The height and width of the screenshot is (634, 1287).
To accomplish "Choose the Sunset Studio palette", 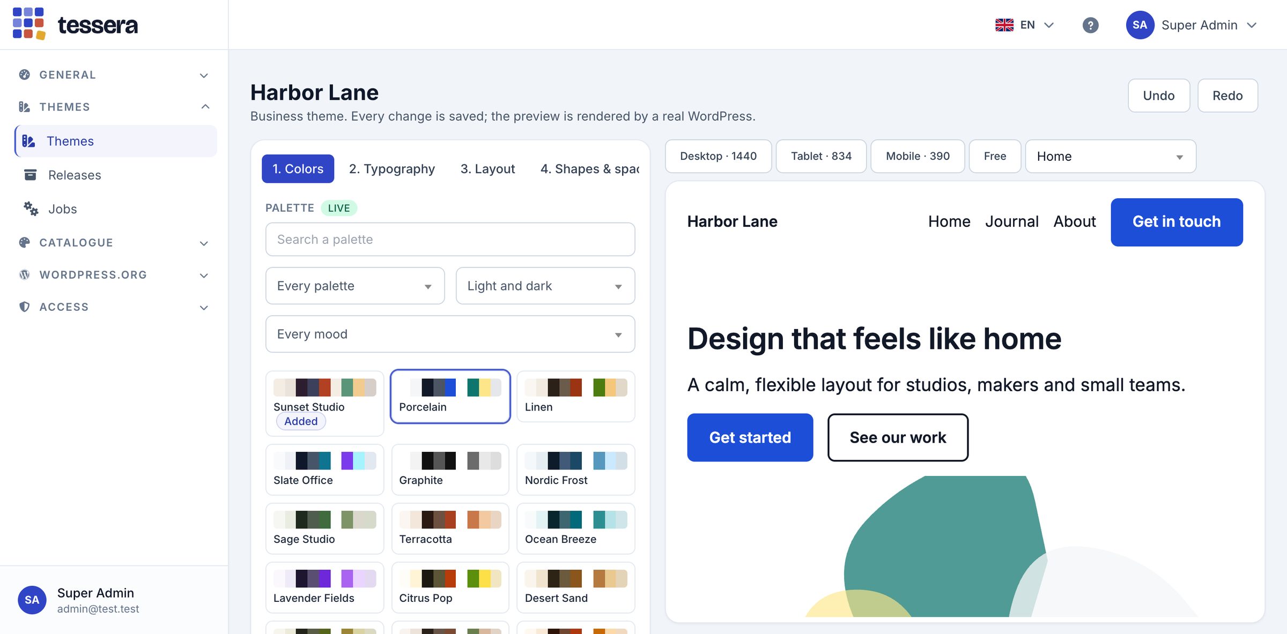I will coord(324,403).
